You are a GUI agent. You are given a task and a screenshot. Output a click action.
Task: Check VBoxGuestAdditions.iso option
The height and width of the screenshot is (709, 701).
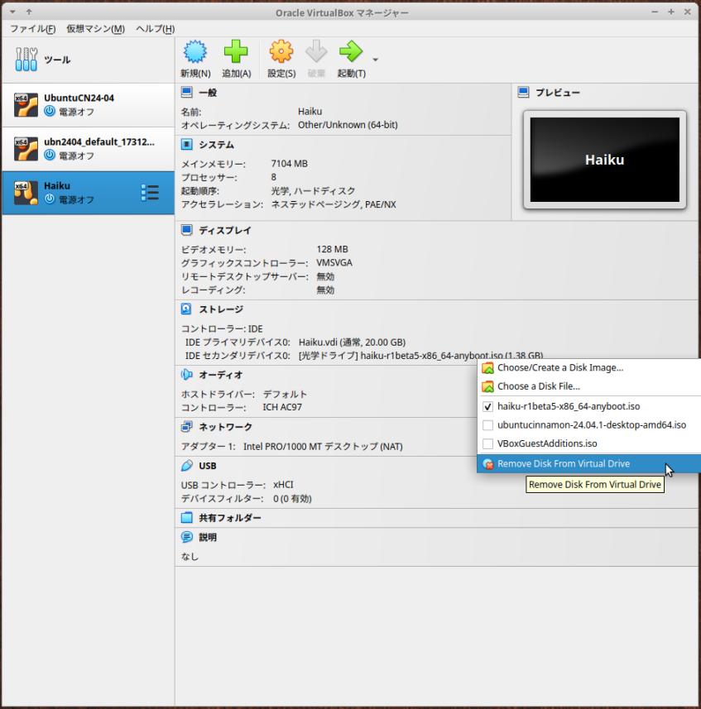(487, 443)
